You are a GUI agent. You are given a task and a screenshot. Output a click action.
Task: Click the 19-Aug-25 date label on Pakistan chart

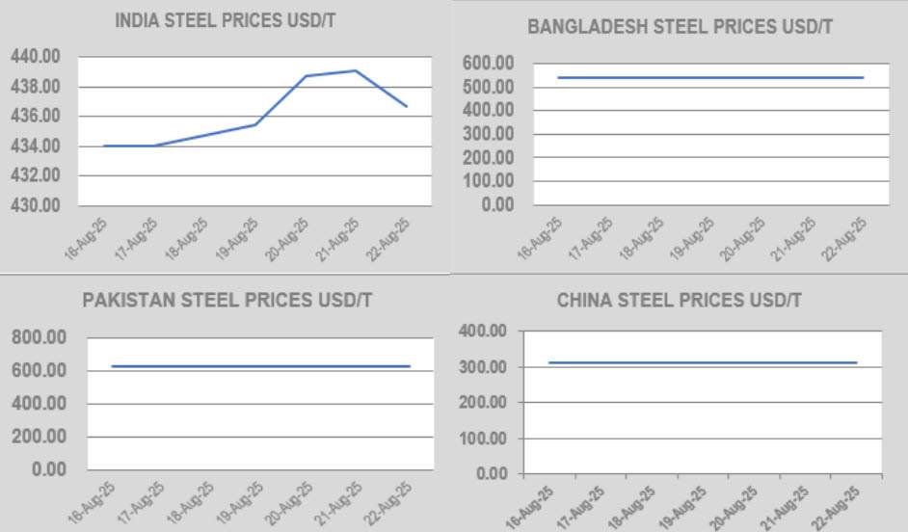(241, 501)
